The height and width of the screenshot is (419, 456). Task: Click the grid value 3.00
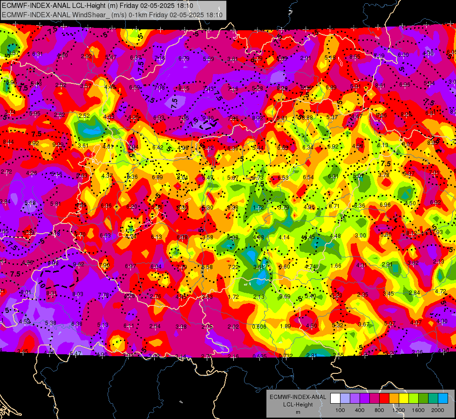pyautogui.click(x=361, y=235)
